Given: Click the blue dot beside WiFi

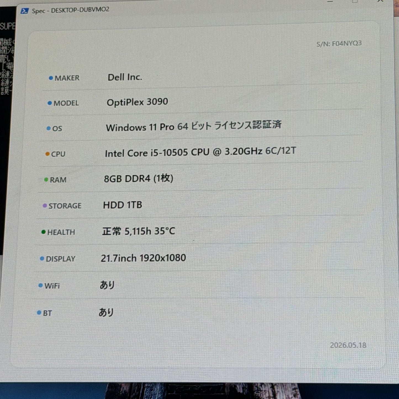Looking at the screenshot, I should 41,286.
